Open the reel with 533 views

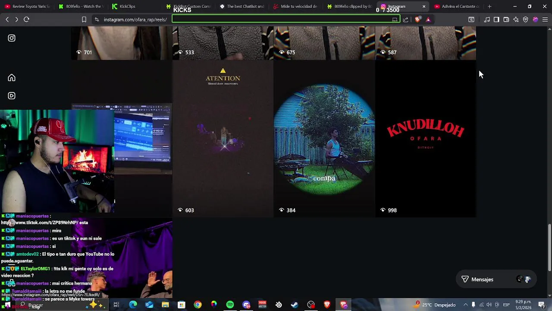pyautogui.click(x=223, y=43)
